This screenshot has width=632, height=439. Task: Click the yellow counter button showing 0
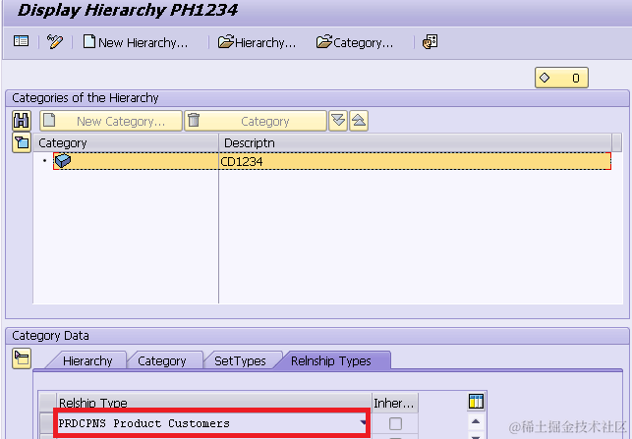(x=561, y=78)
